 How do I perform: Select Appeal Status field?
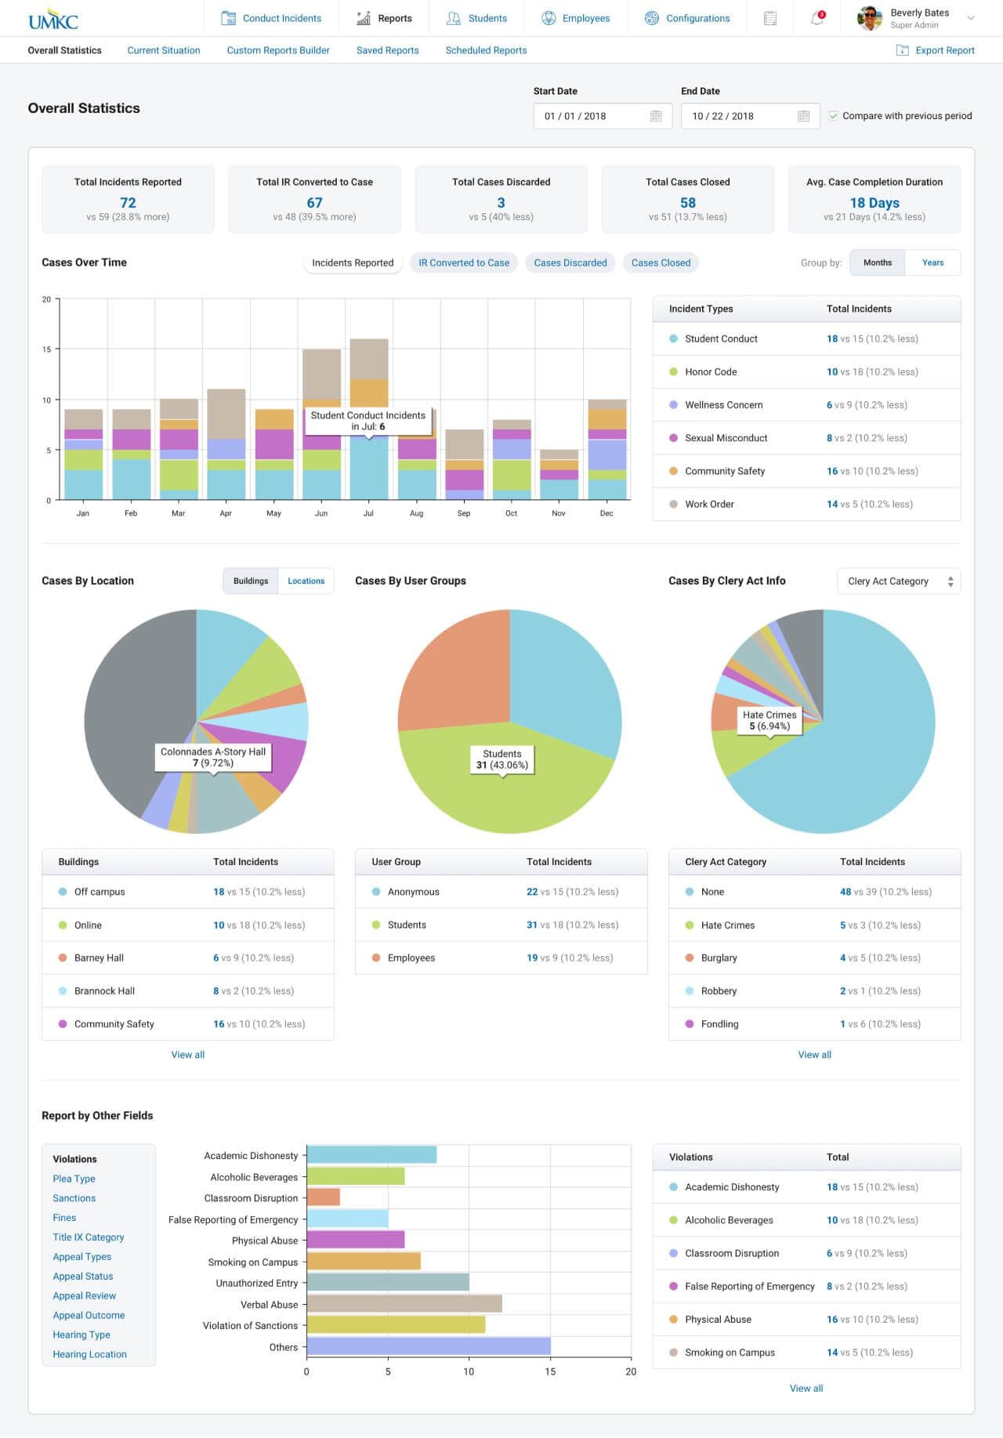pos(83,1277)
